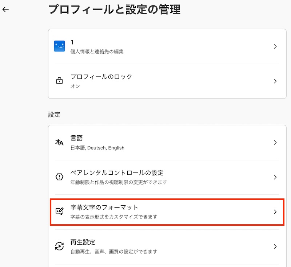This screenshot has width=291, height=267.
Task: Click the オン lock status text
Action: pyautogui.click(x=75, y=86)
